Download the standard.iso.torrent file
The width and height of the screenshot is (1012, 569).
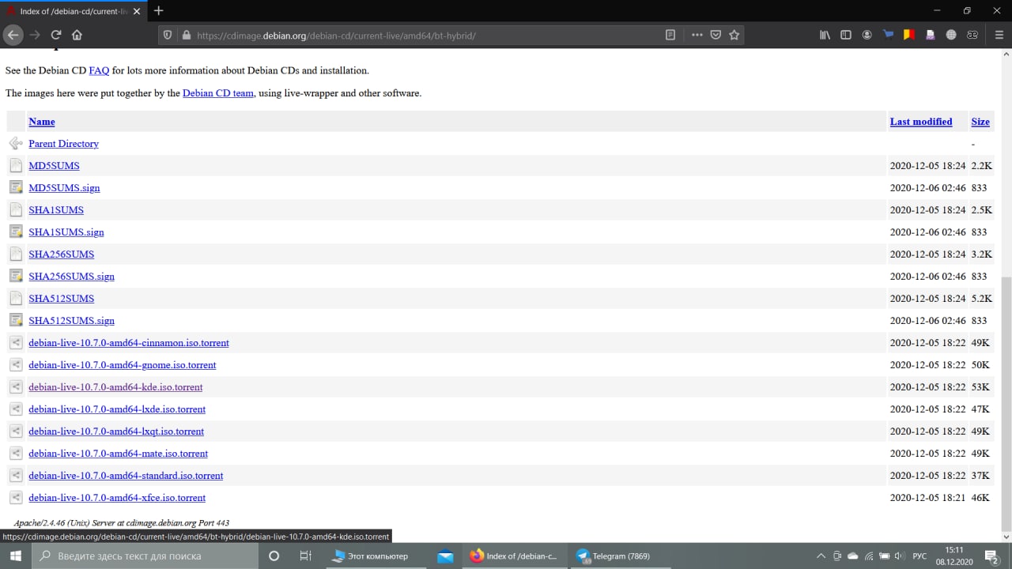[x=126, y=476]
